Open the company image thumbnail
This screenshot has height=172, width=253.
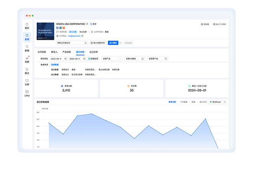(45, 31)
